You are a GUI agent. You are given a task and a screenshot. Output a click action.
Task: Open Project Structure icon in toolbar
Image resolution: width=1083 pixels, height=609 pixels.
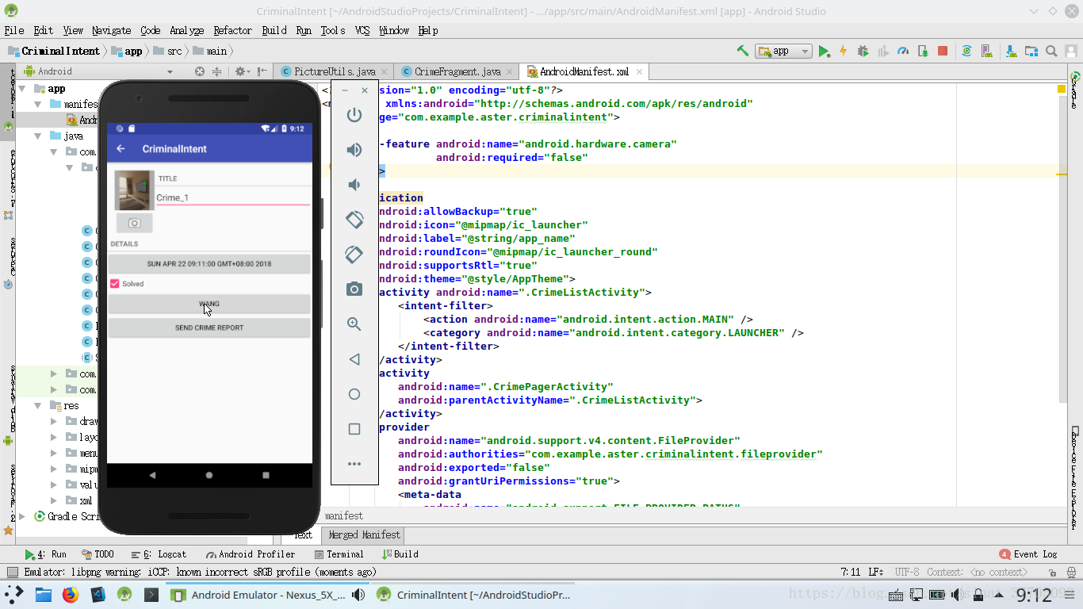(x=1031, y=51)
